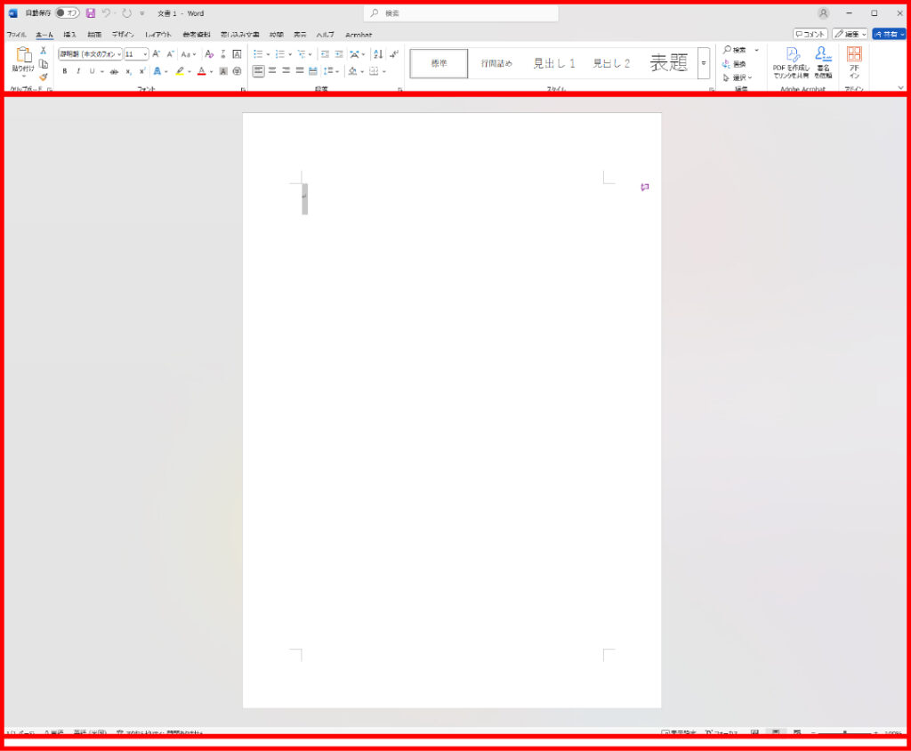Click the enclosed character (circled) icon
Image resolution: width=911 pixels, height=751 pixels.
[x=237, y=71]
